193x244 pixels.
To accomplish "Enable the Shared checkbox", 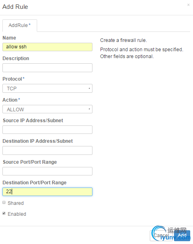I will click(x=4, y=202).
